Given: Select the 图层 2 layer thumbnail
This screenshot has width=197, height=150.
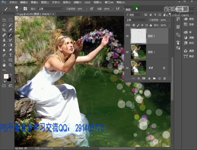Looking at the screenshot, I should [x=139, y=36].
